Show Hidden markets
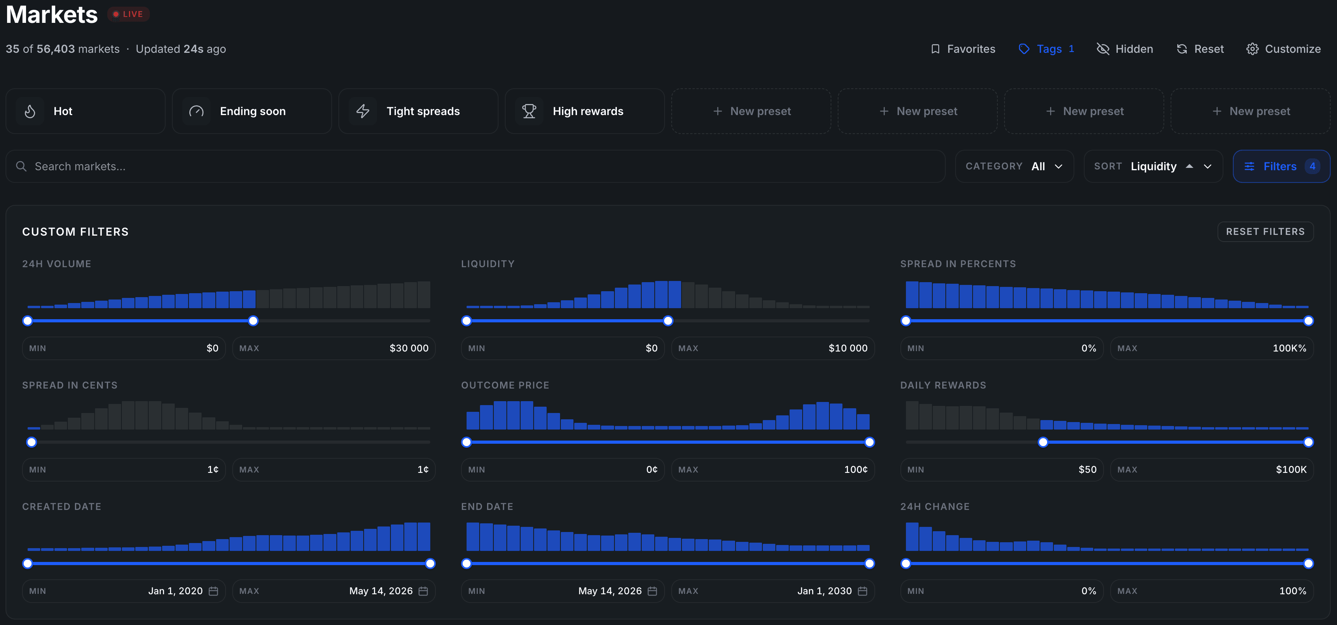Image resolution: width=1337 pixels, height=625 pixels. click(1125, 49)
